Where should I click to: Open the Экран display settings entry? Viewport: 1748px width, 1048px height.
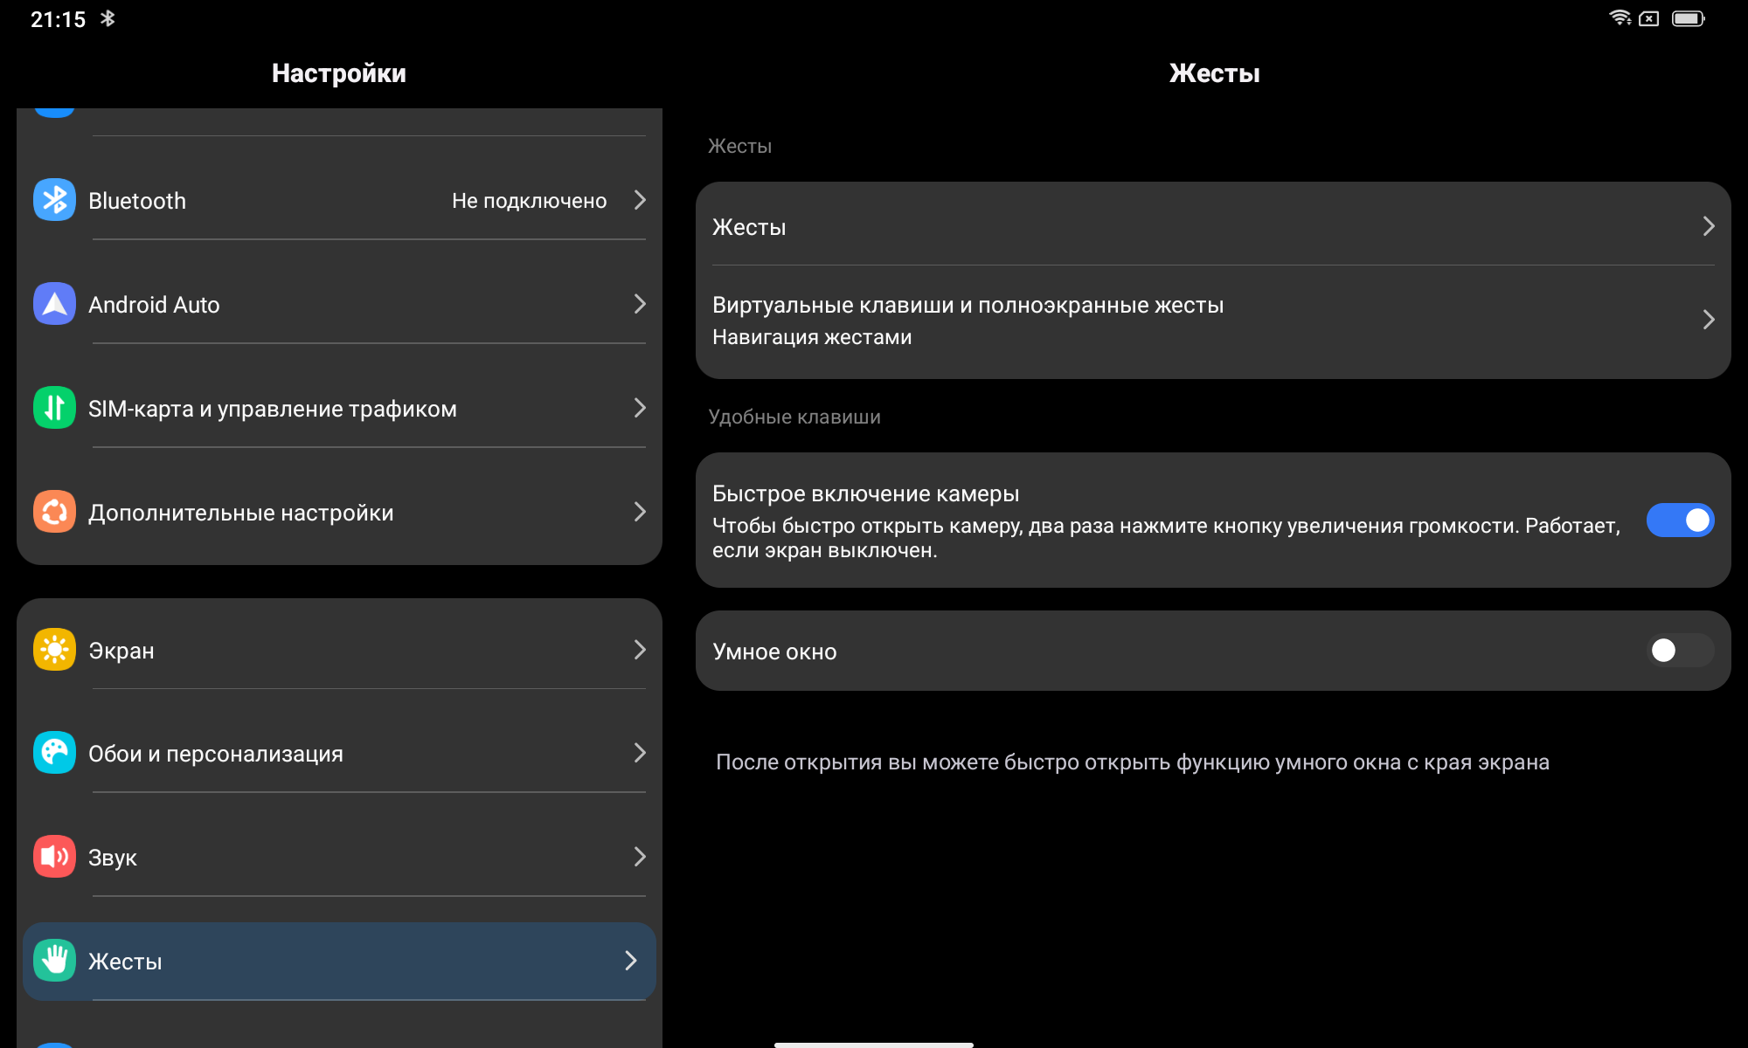339,650
